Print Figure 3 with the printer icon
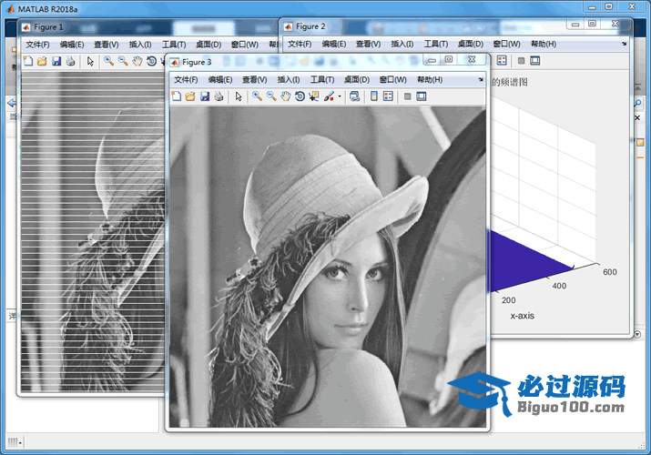 tap(219, 96)
